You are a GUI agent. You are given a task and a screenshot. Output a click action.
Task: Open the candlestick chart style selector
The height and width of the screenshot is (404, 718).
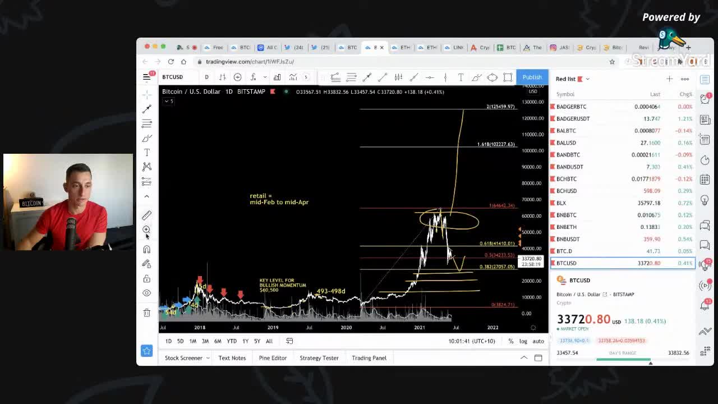pyautogui.click(x=222, y=77)
